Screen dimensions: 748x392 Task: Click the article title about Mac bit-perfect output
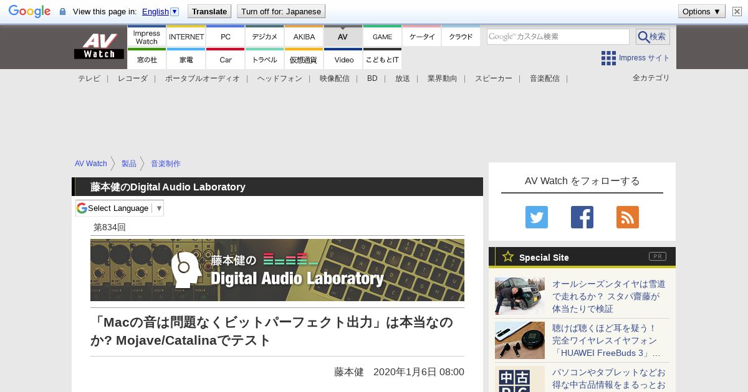point(272,331)
